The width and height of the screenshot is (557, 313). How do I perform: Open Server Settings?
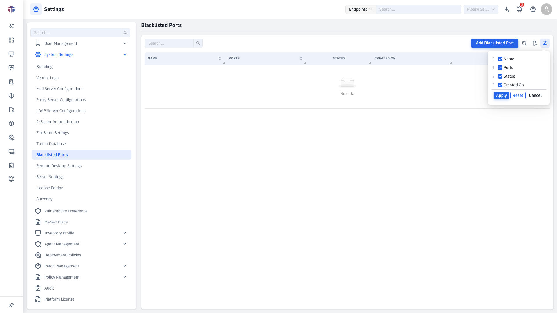50,177
